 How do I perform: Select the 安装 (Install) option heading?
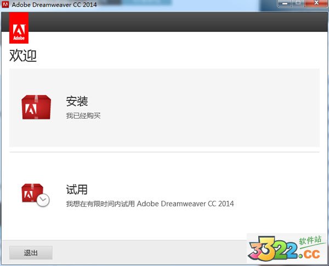point(77,101)
